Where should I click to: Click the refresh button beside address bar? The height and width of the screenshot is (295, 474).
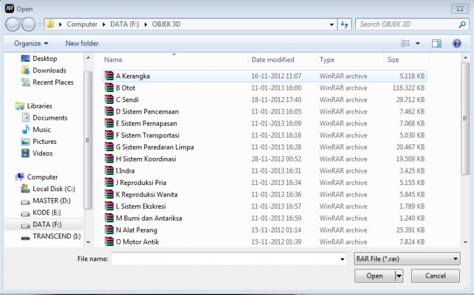pyautogui.click(x=345, y=25)
